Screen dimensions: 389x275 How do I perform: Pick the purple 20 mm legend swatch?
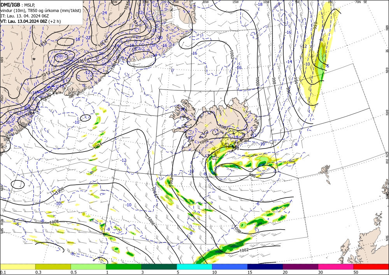click(300, 266)
